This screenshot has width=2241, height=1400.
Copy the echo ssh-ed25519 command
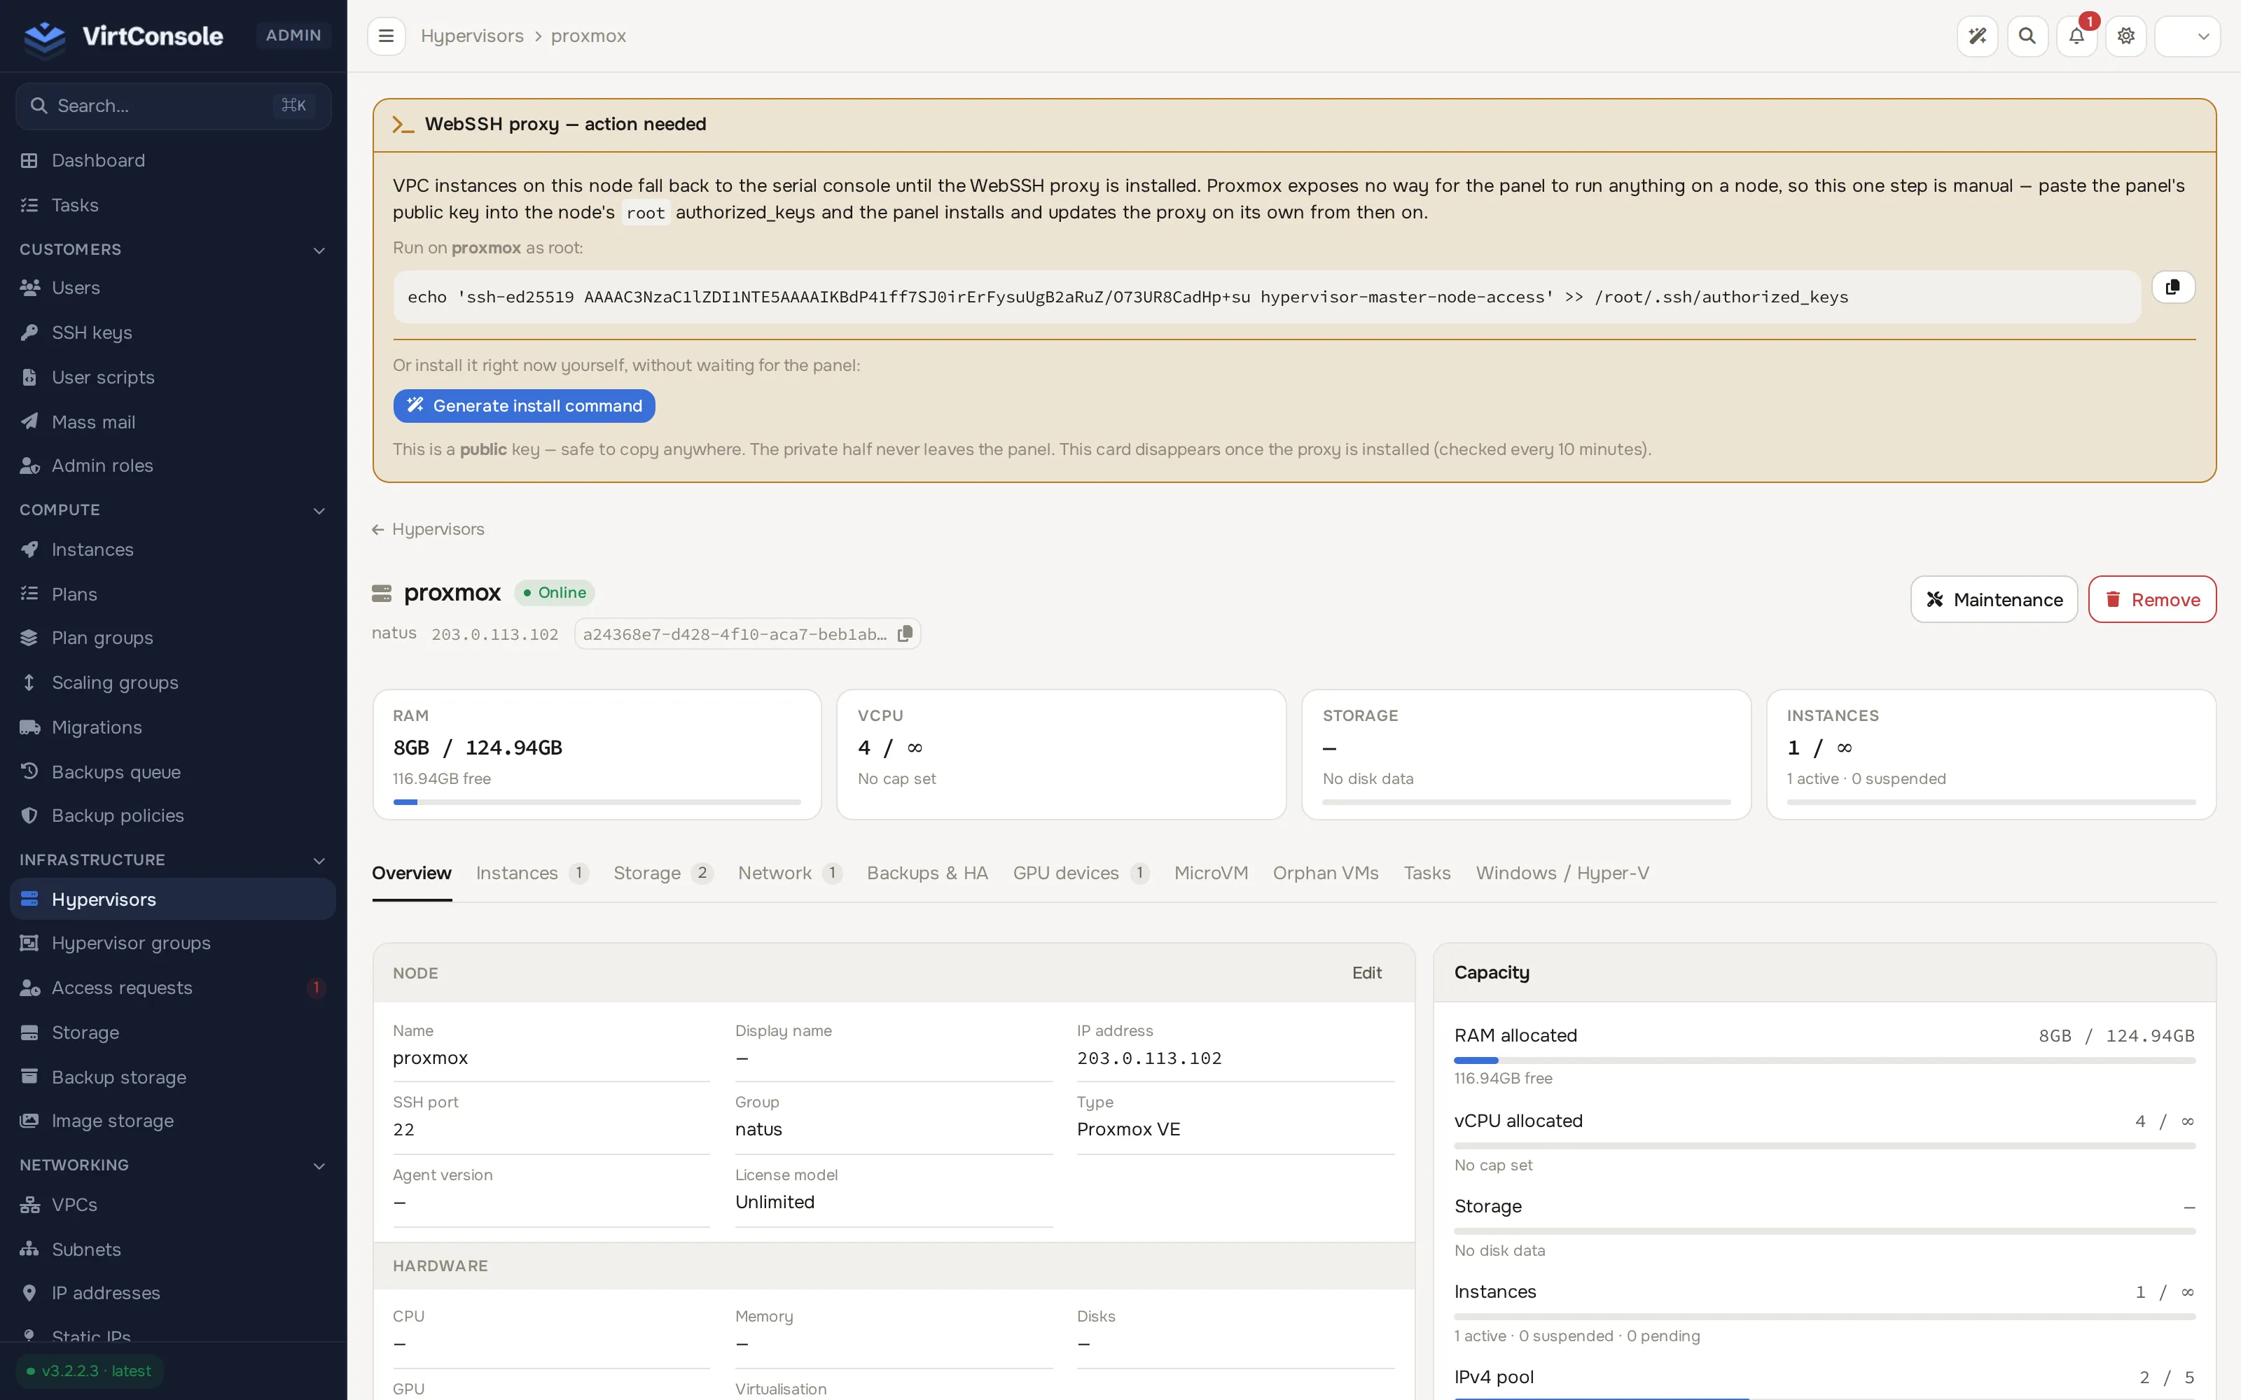(2172, 287)
